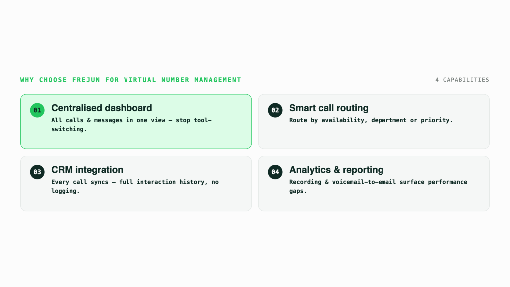Click the word 'gaps.' in the Analytics card

tap(298, 191)
